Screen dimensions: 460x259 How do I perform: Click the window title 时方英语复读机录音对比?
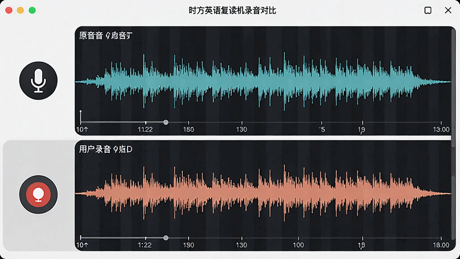click(x=232, y=11)
